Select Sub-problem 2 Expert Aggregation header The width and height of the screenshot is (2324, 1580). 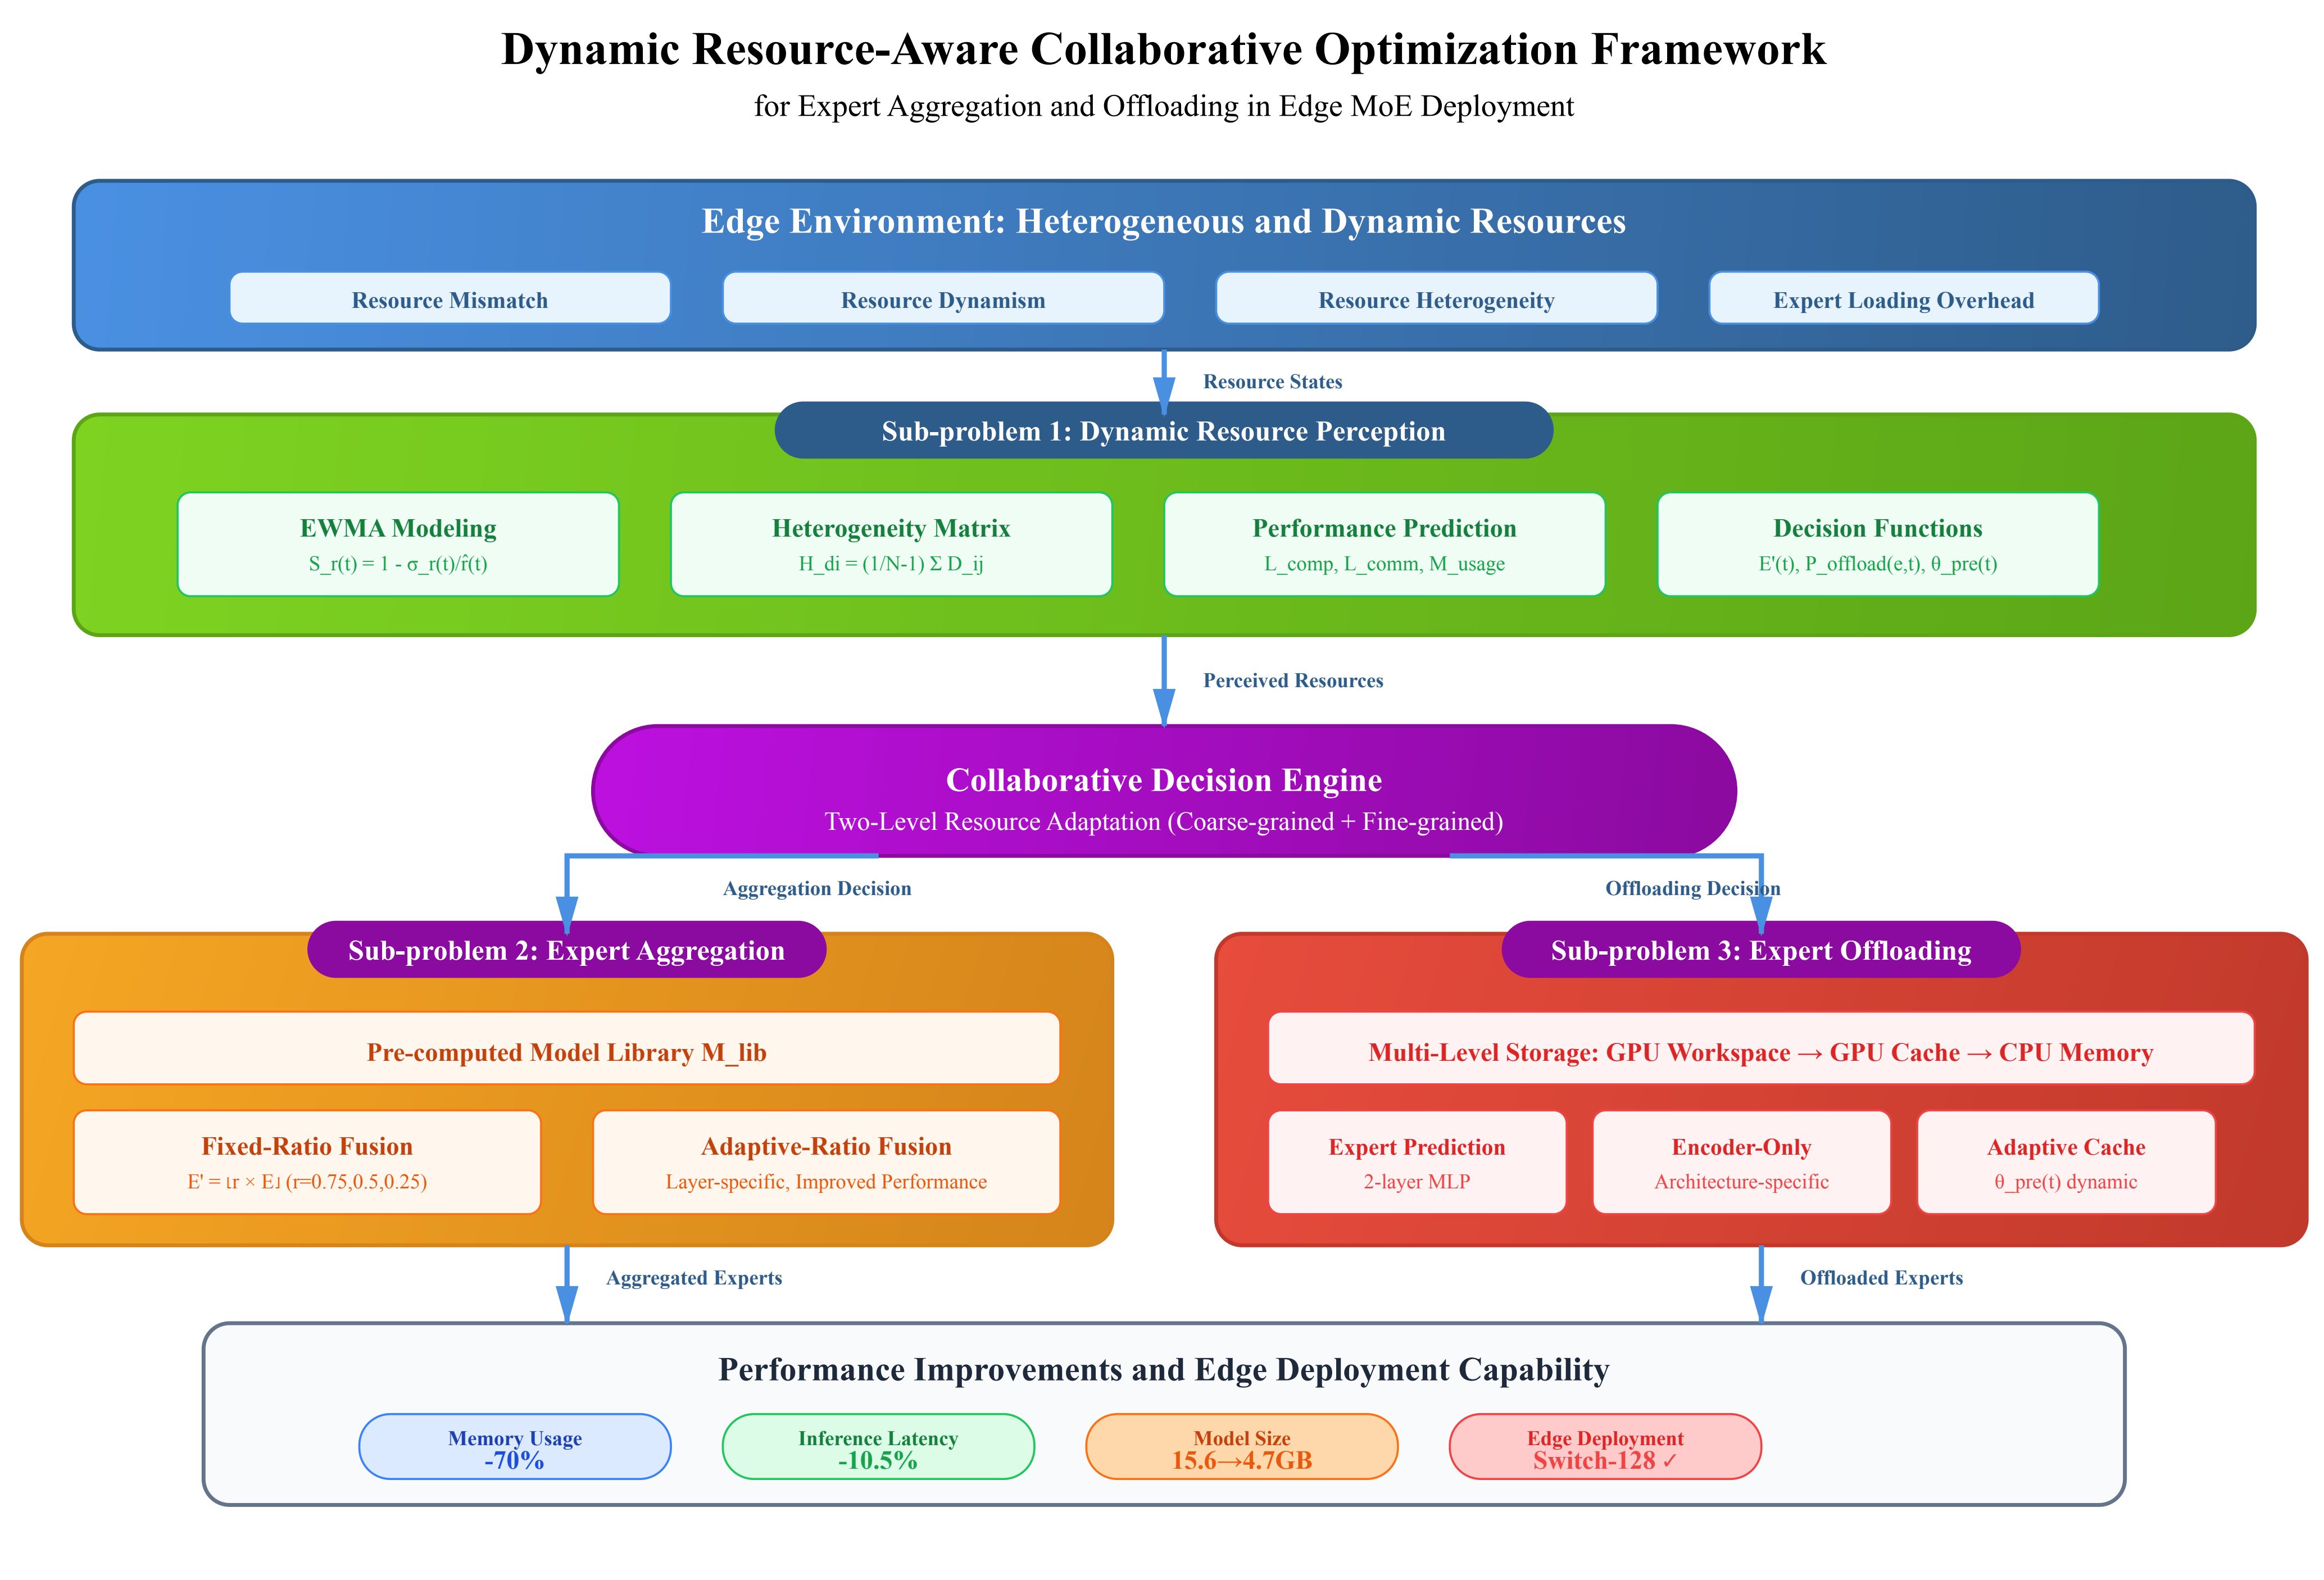pyautogui.click(x=566, y=950)
